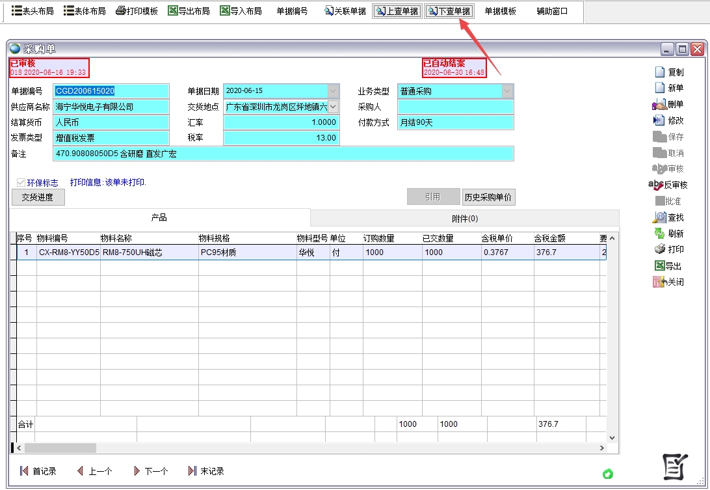Click the 刷新 (refresh) icon

[x=659, y=233]
